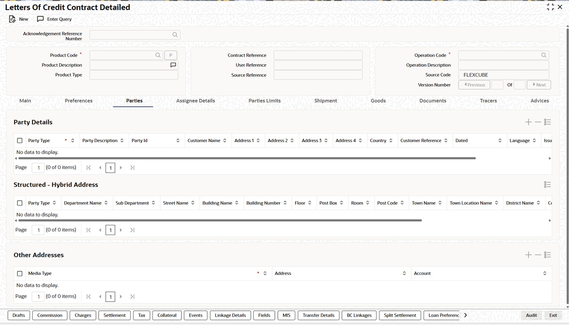Open the Linkage Details screen
569x326 pixels.
(230, 315)
